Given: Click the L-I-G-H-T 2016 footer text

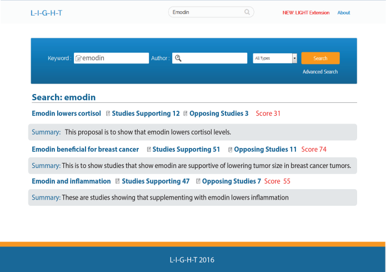Looking at the screenshot, I should tap(192, 260).
